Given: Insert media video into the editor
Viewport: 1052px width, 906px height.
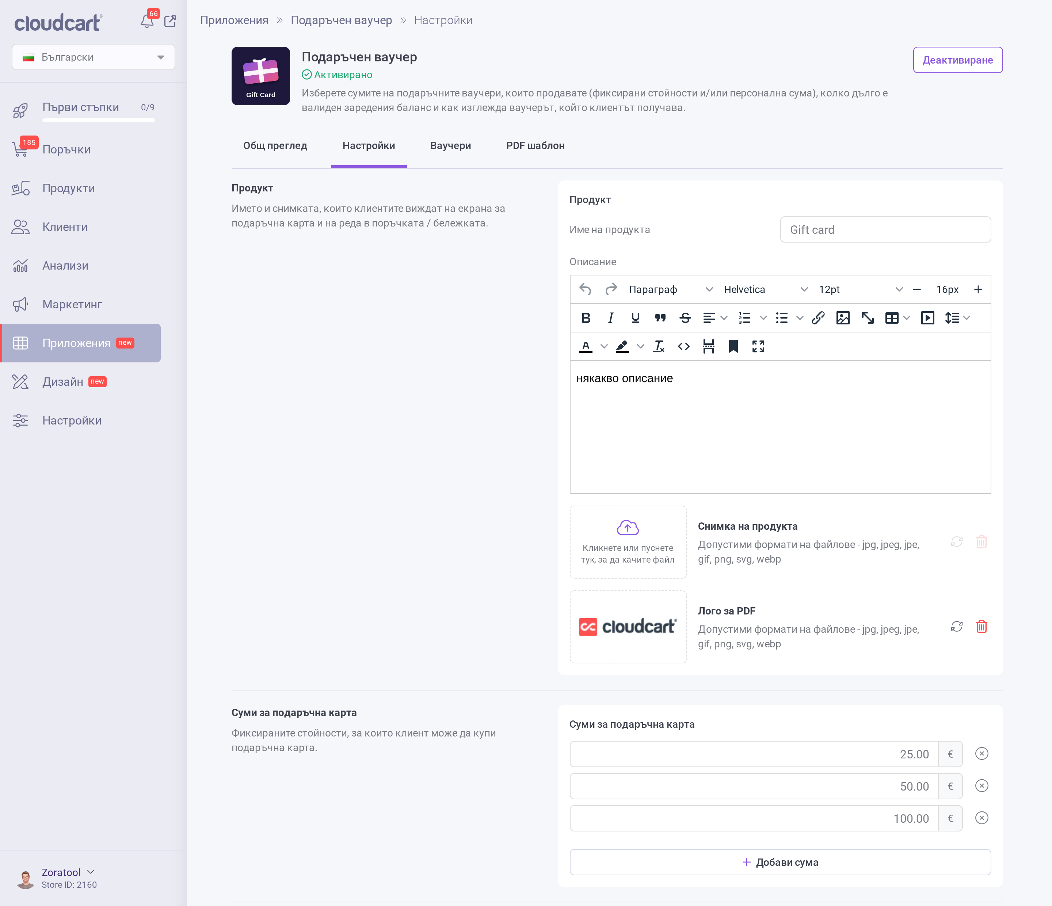Looking at the screenshot, I should [927, 318].
